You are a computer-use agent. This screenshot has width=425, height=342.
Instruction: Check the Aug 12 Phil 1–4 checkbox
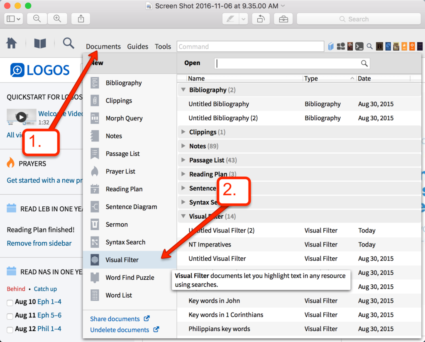(x=10, y=330)
